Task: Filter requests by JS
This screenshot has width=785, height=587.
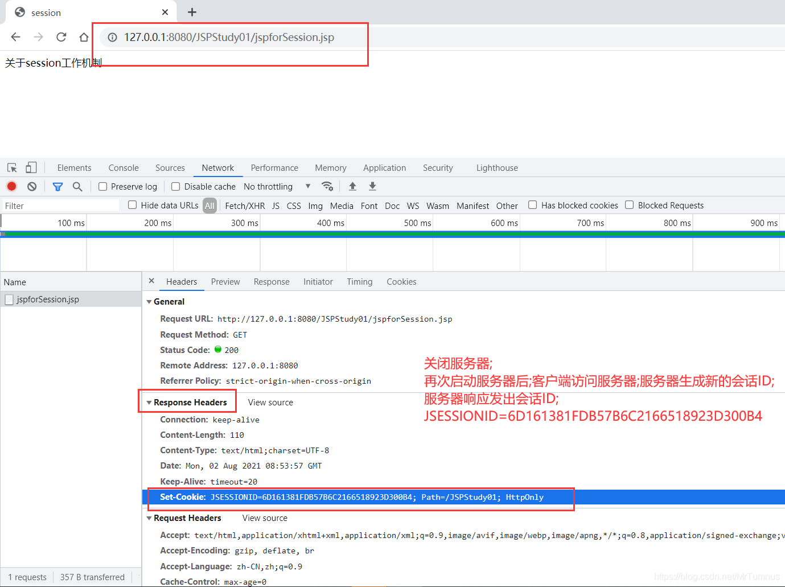Action: (x=276, y=206)
